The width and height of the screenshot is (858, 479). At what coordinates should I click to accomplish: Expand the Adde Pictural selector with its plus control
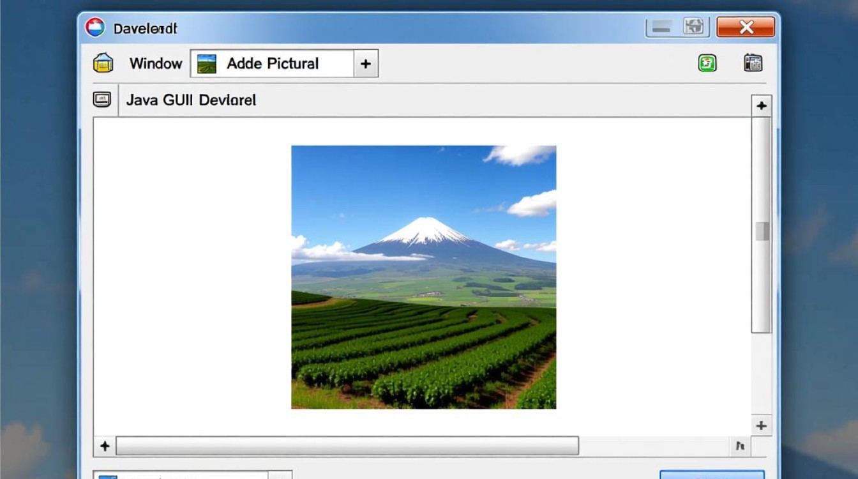(x=365, y=63)
